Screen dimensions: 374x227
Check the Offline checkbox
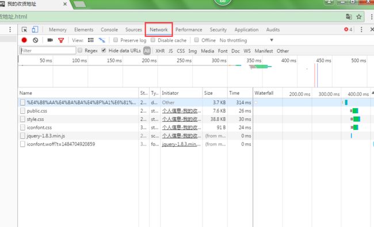click(x=196, y=40)
